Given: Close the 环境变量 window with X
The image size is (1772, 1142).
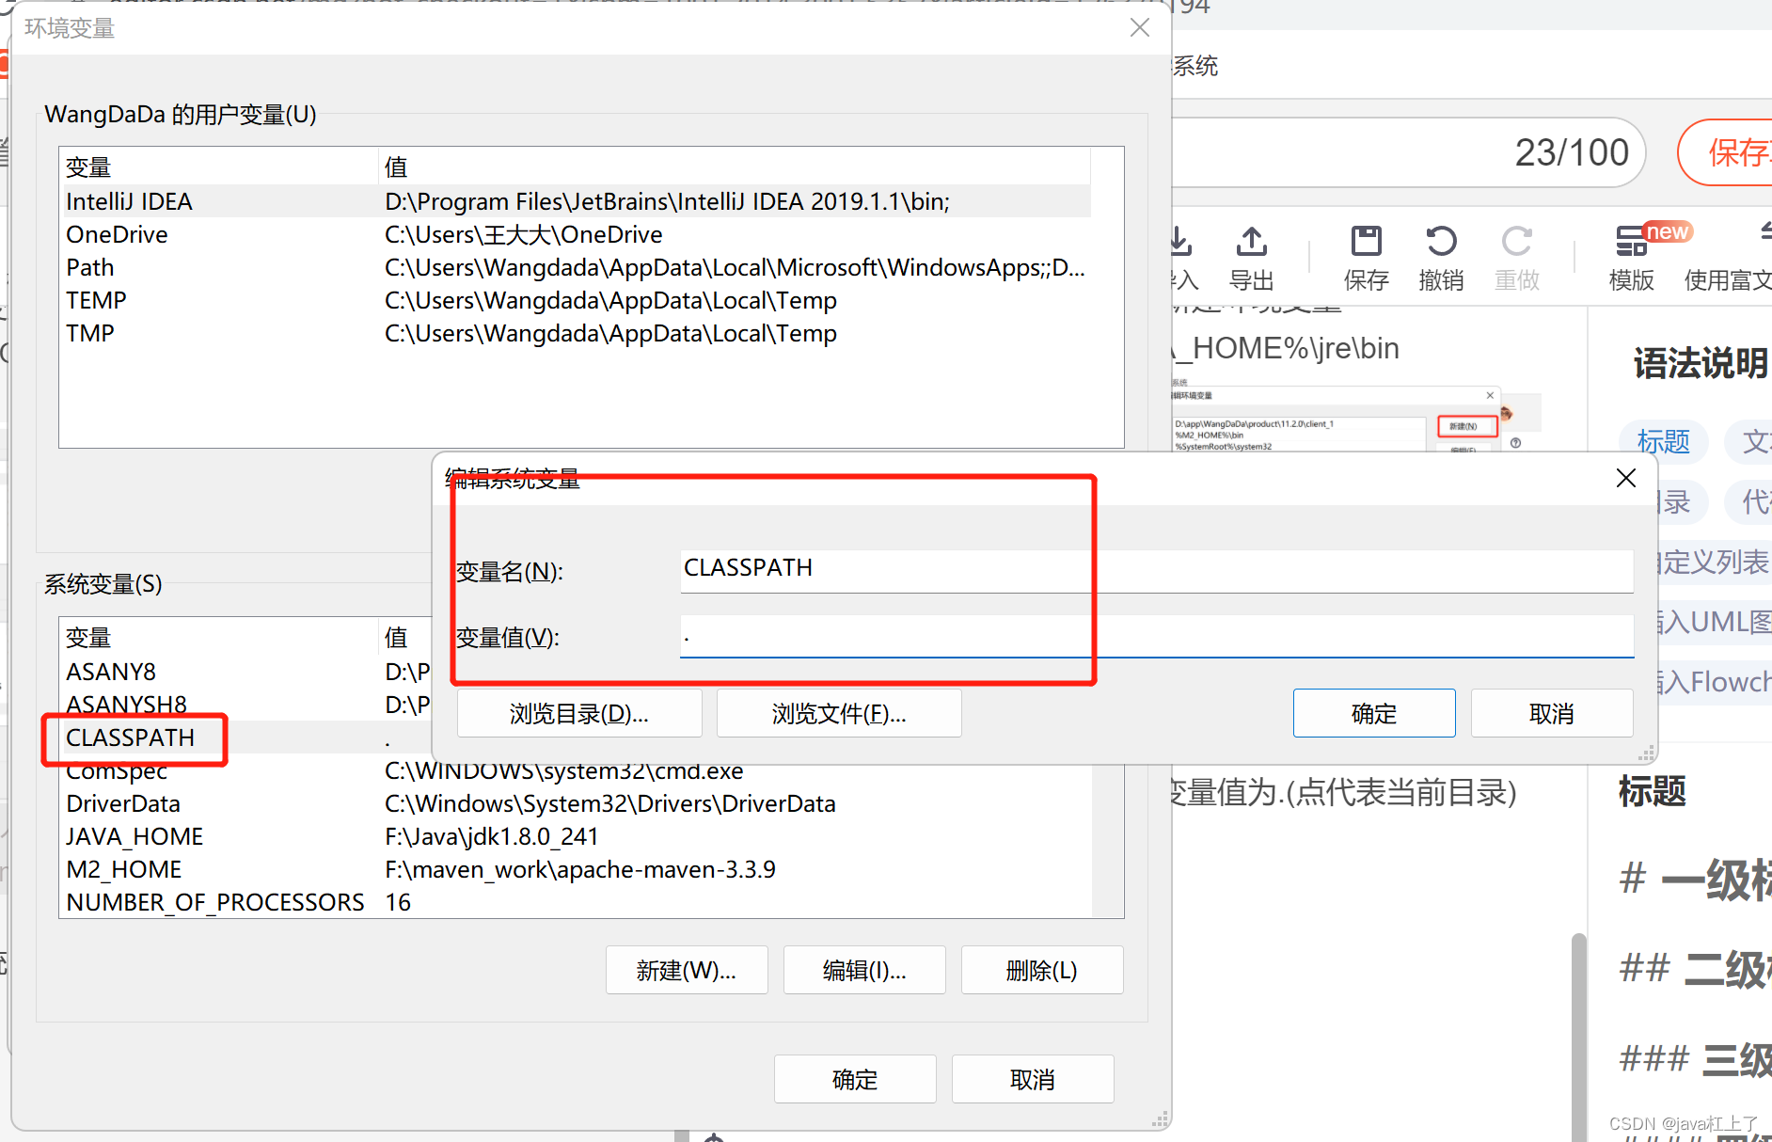Looking at the screenshot, I should tap(1140, 27).
